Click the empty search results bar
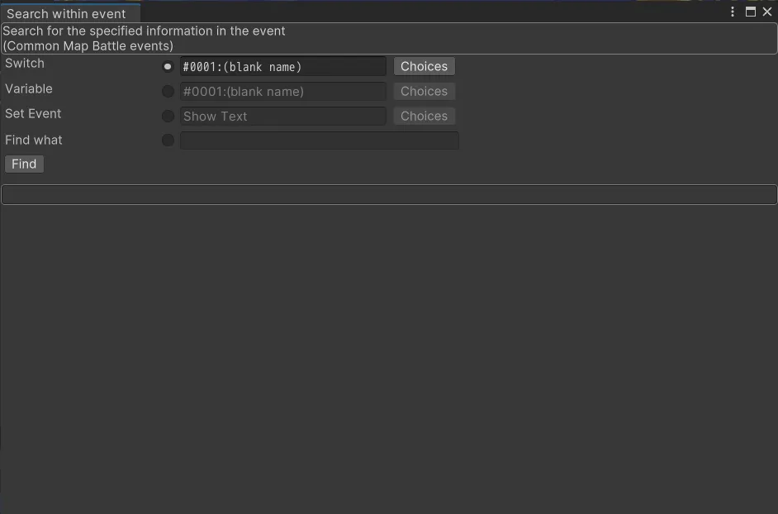This screenshot has width=778, height=514. point(389,195)
